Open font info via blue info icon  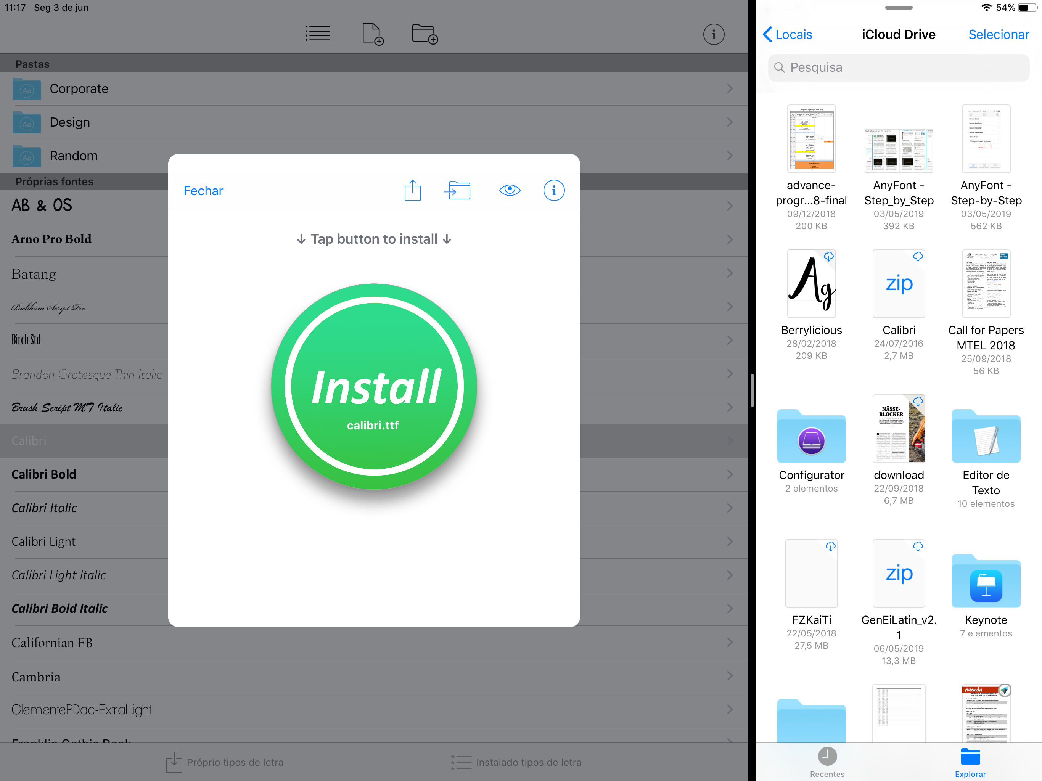(553, 190)
